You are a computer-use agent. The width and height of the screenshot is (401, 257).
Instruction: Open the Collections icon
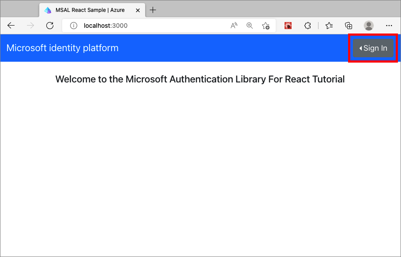(x=349, y=26)
